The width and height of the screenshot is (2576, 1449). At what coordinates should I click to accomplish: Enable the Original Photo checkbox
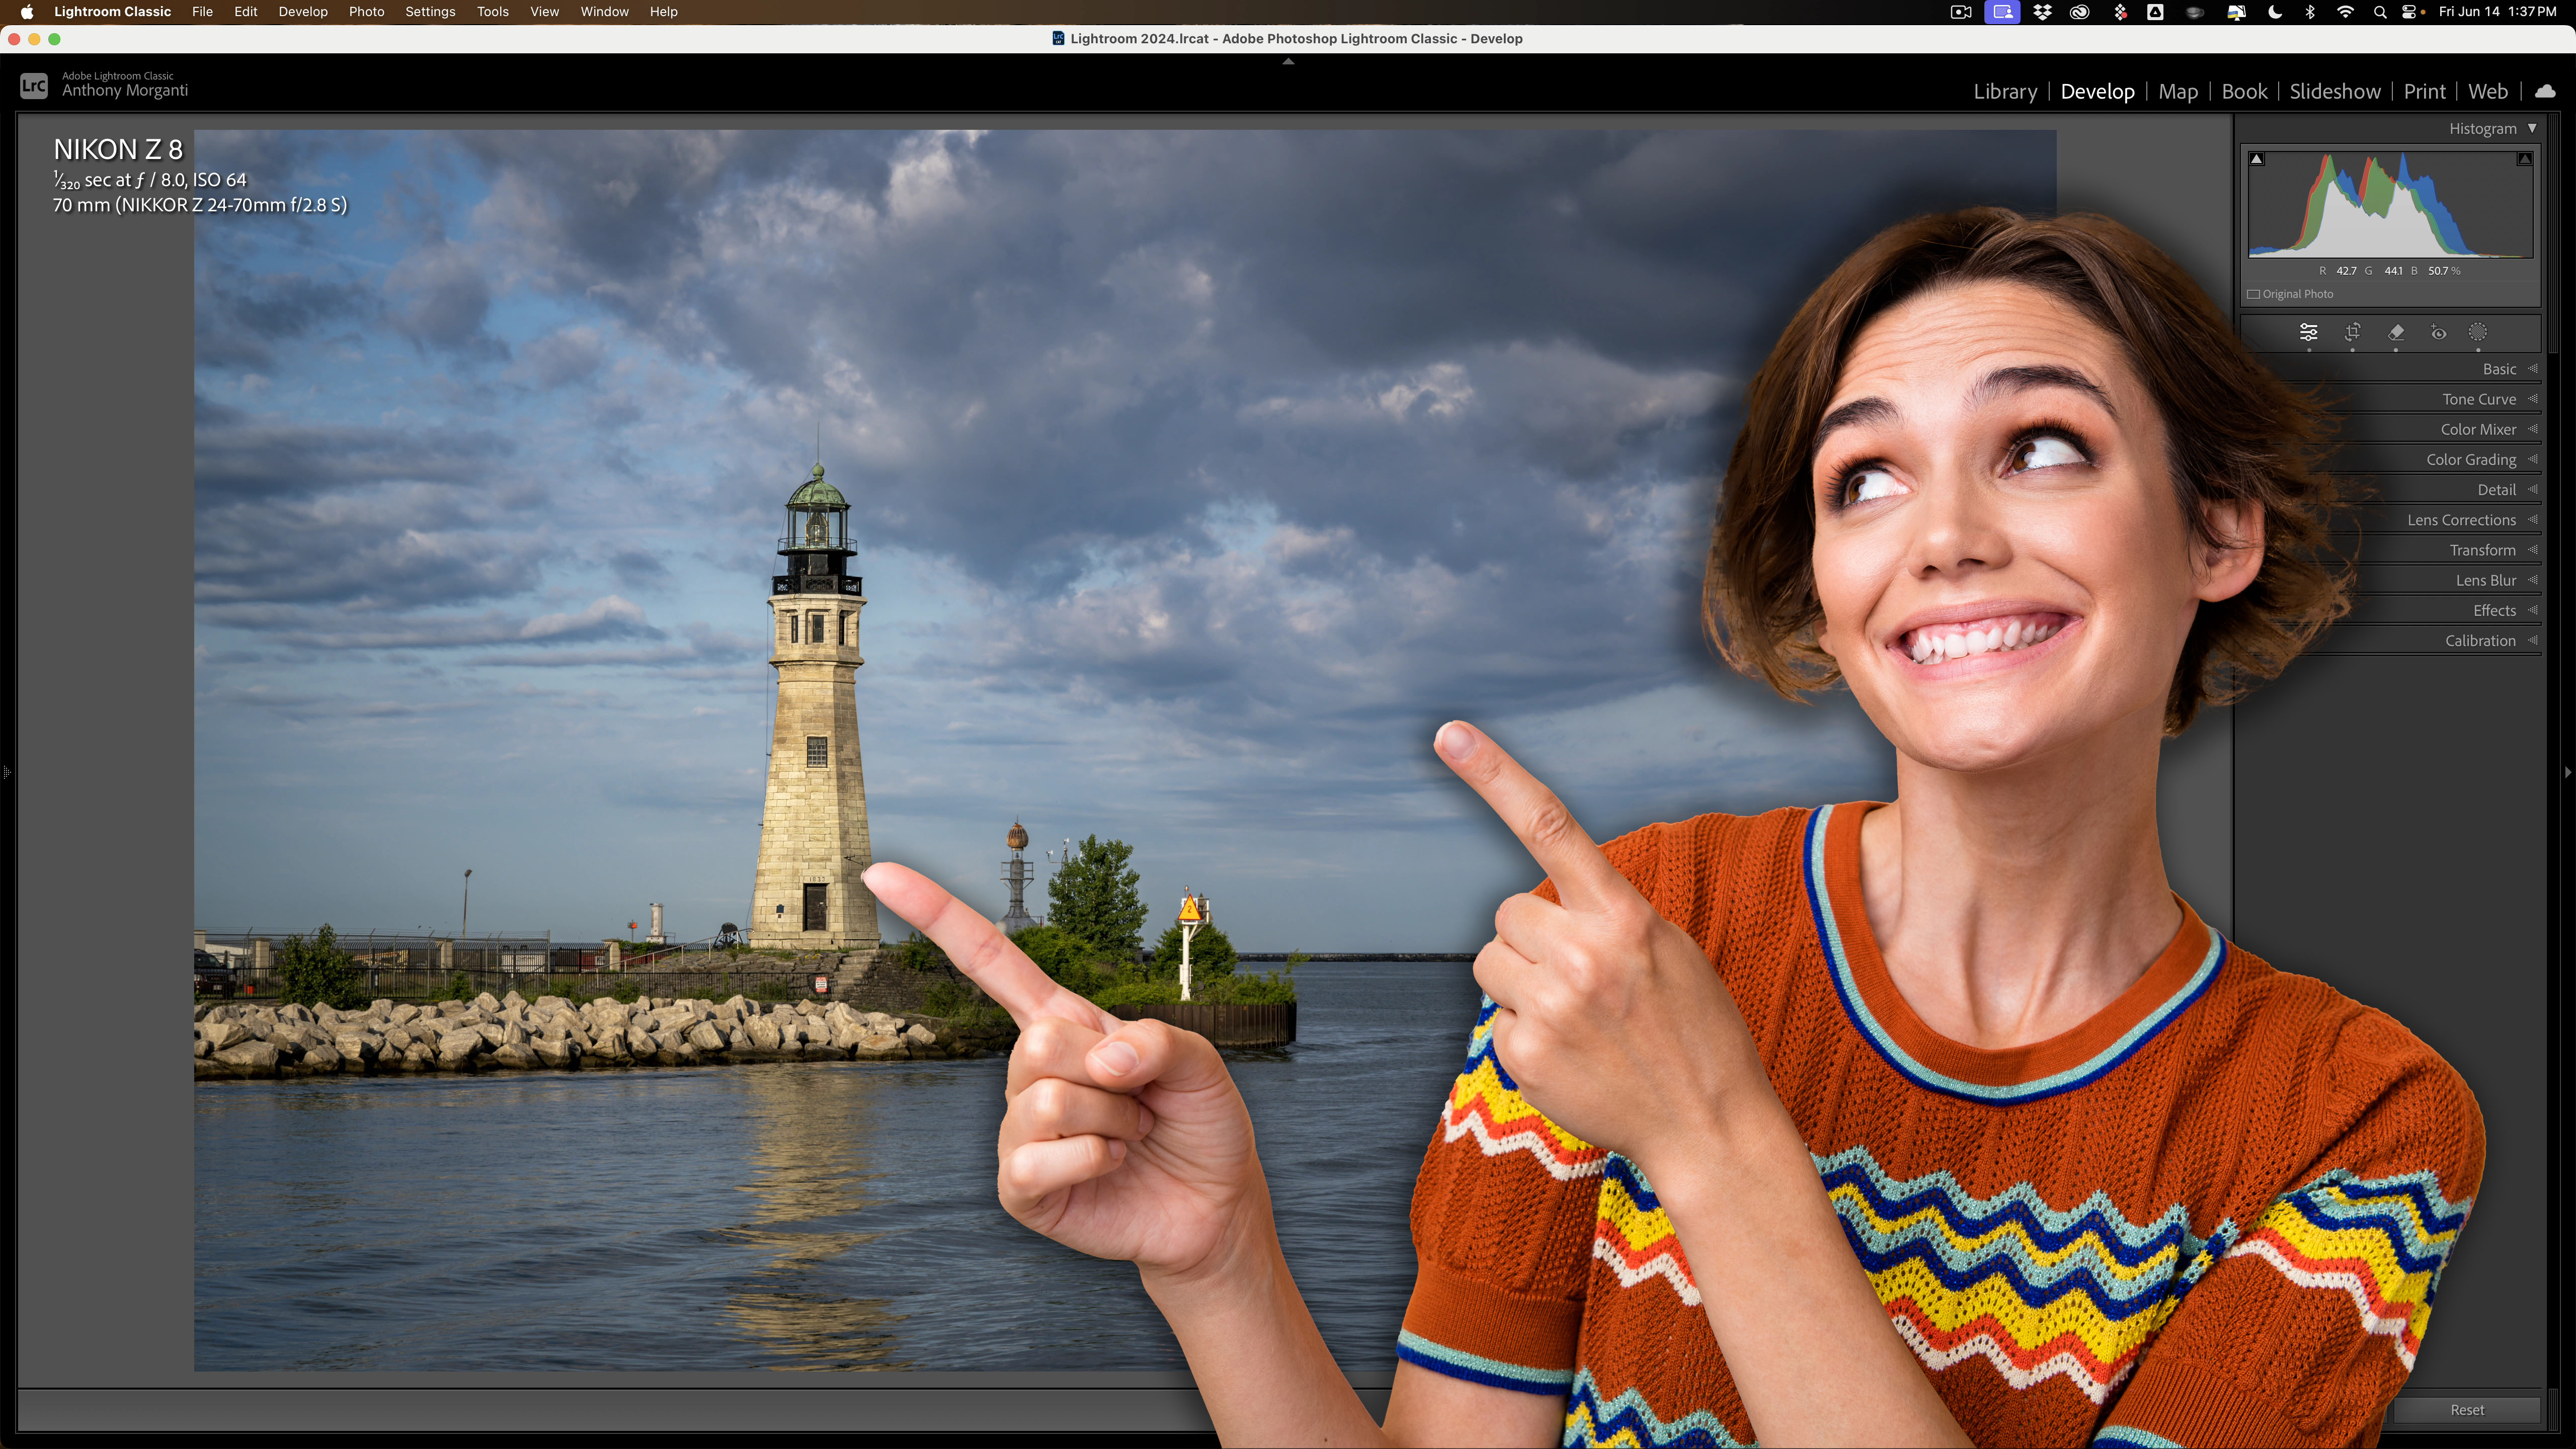pyautogui.click(x=2254, y=294)
